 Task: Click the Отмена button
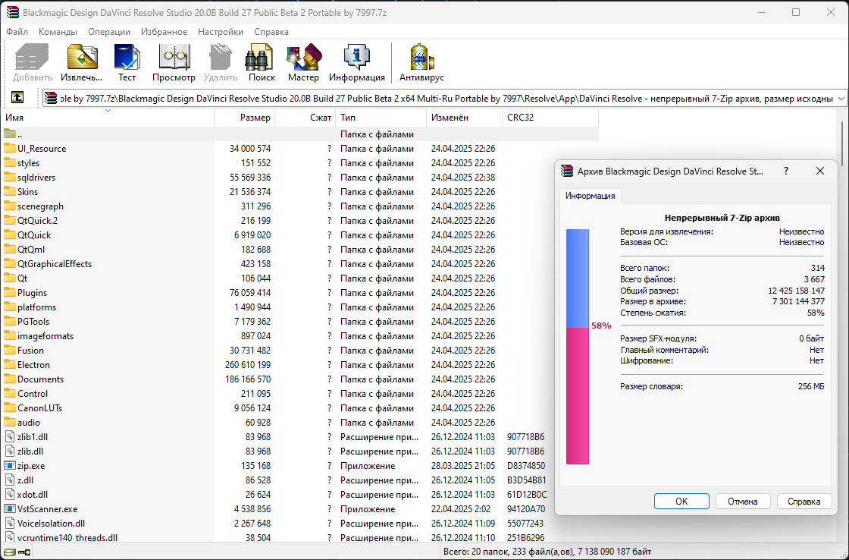pyautogui.click(x=742, y=502)
